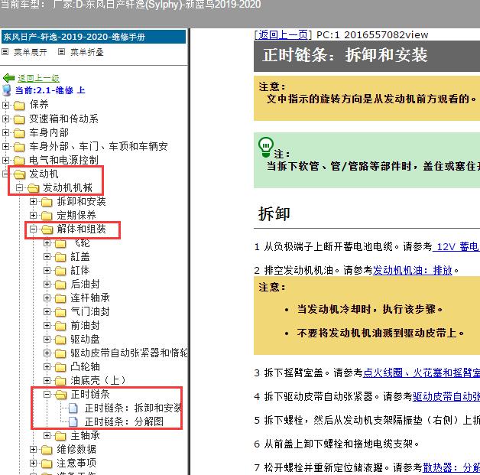The width and height of the screenshot is (480, 475).
Task: Click the 正时链条 open folder icon
Action: click(x=61, y=395)
